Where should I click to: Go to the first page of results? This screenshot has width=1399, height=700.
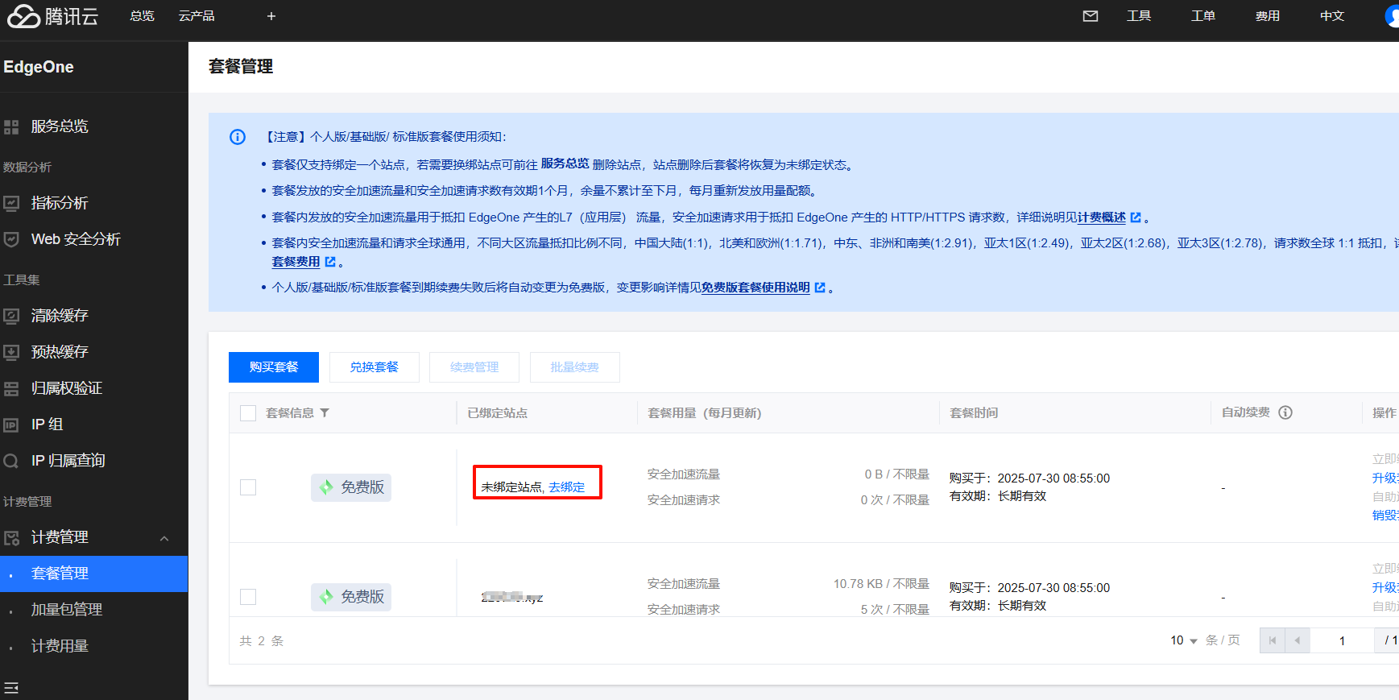1273,640
